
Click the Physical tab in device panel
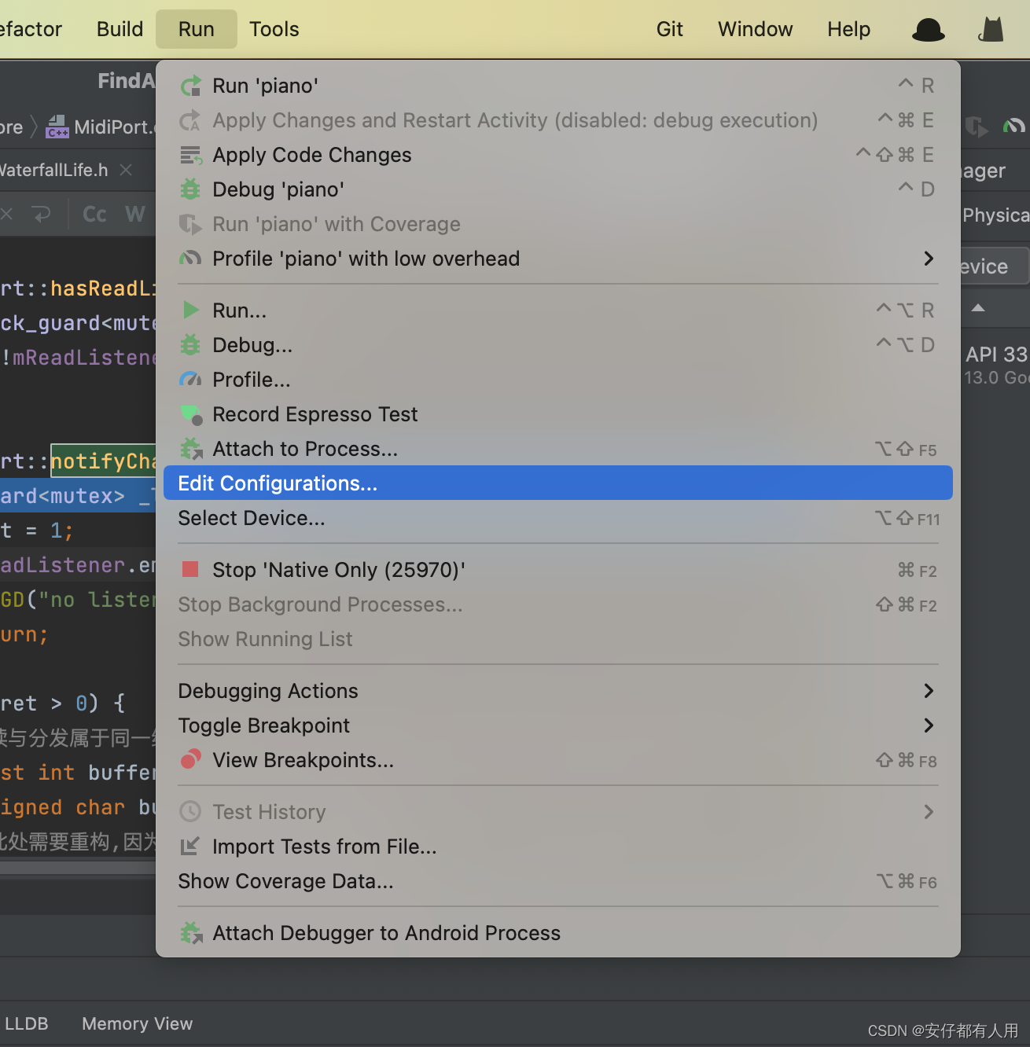click(995, 215)
